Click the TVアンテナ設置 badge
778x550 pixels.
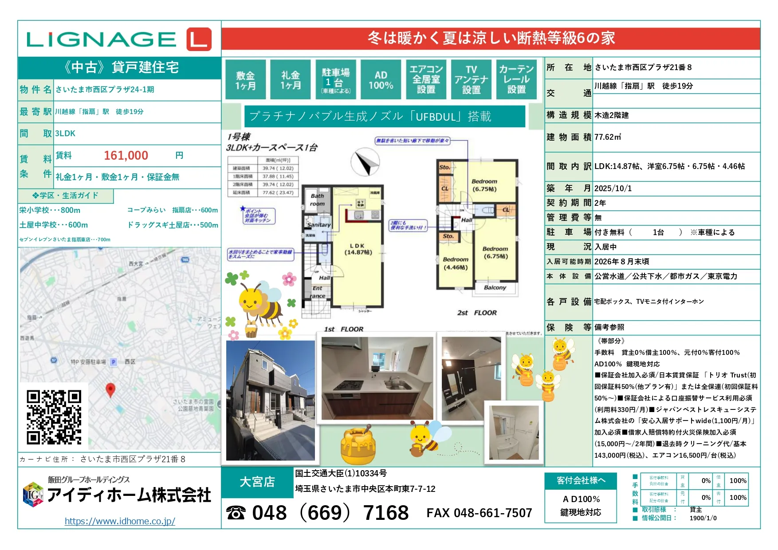(472, 80)
